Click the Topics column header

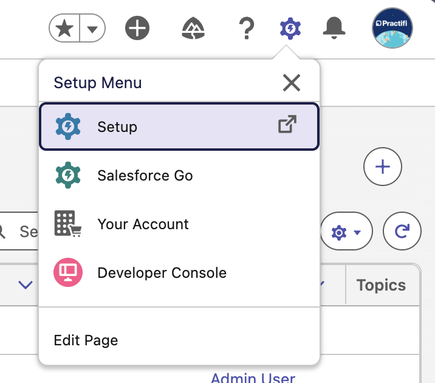tap(381, 285)
